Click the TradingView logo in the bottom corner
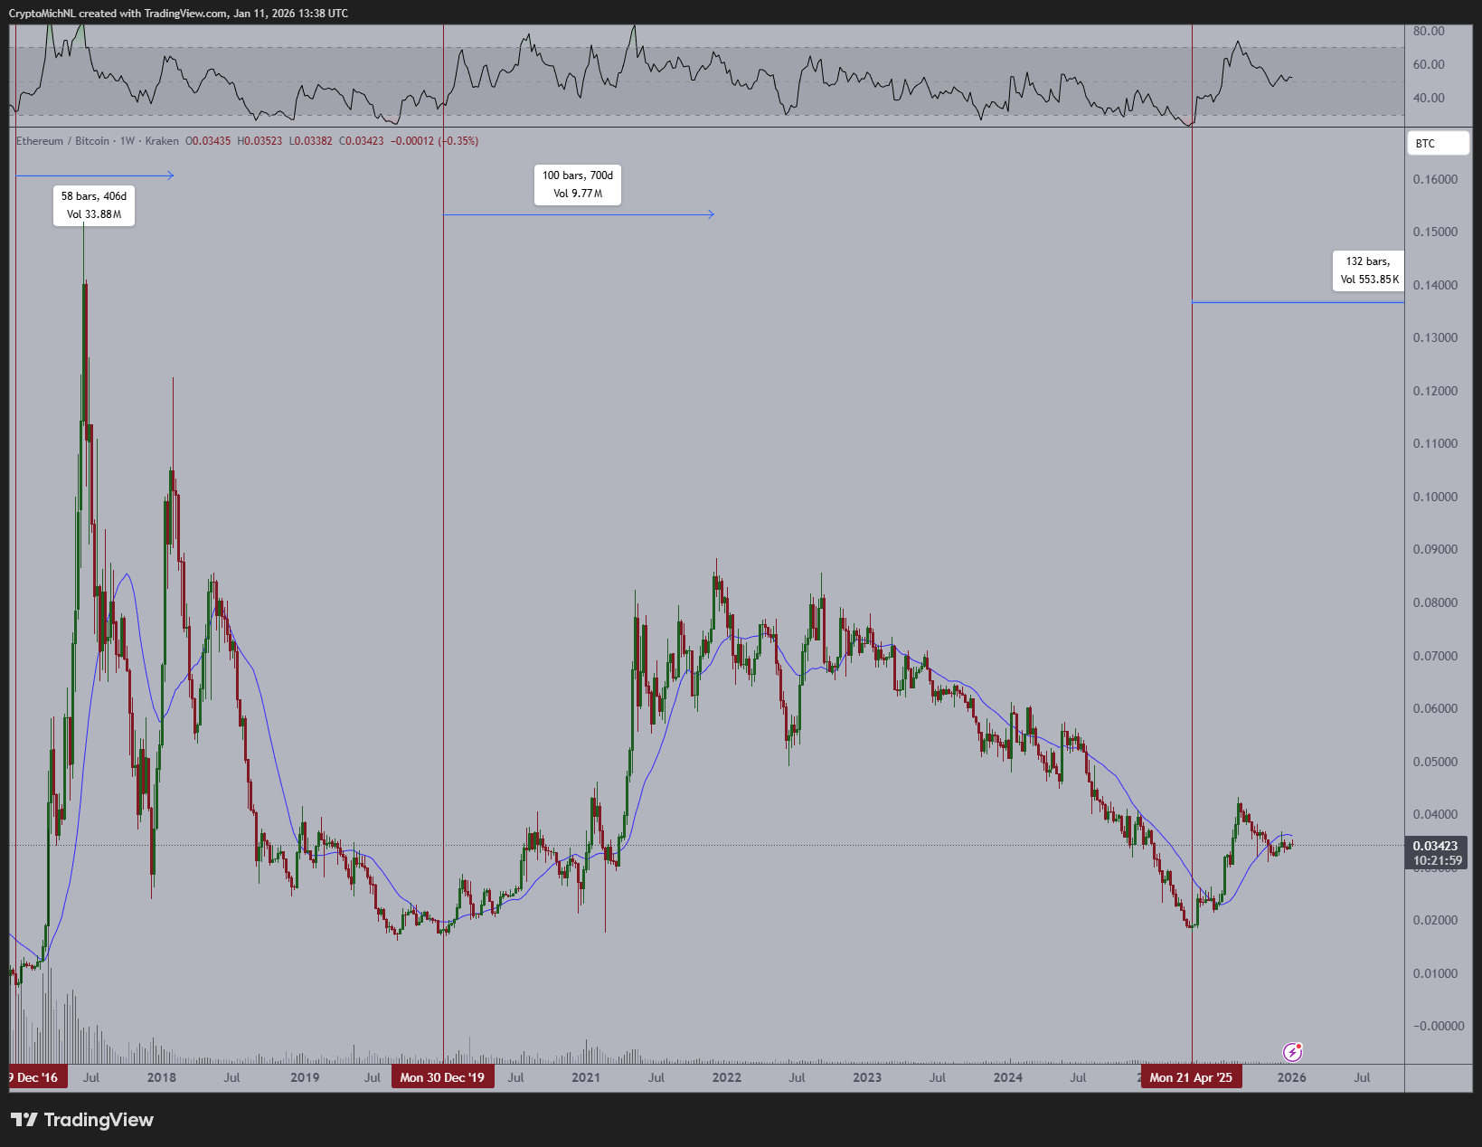The width and height of the screenshot is (1482, 1147). (81, 1120)
